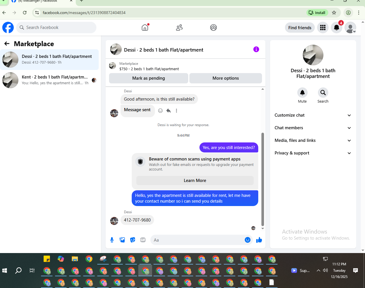Reload the page in Chrome

pyautogui.click(x=25, y=13)
